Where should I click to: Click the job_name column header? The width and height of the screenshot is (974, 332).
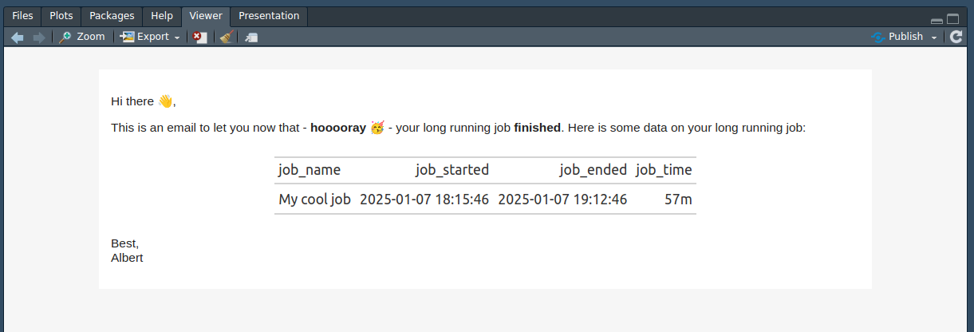(310, 170)
